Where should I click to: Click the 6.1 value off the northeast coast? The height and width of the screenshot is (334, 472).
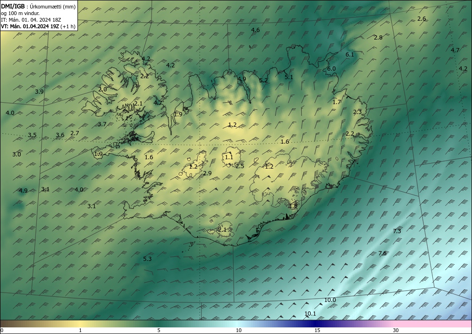349,55
